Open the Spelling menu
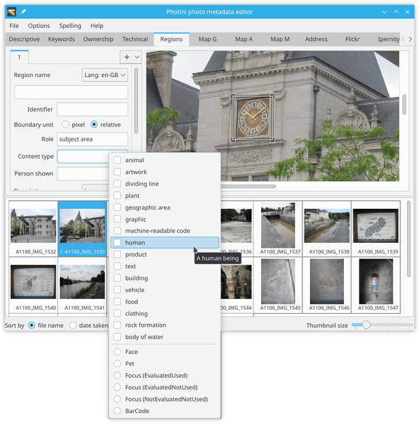This screenshot has width=420, height=424. [x=70, y=26]
